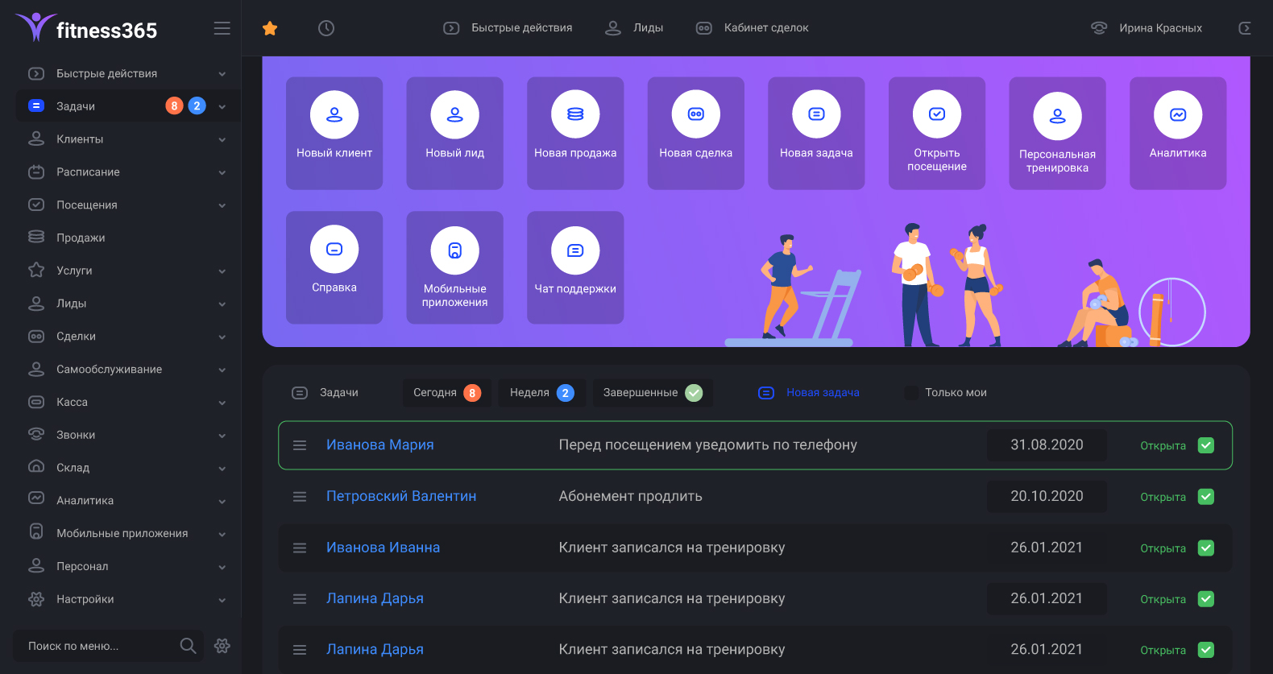This screenshot has height=674, width=1273.
Task: Open the gear icon beside menu search
Action: (222, 646)
